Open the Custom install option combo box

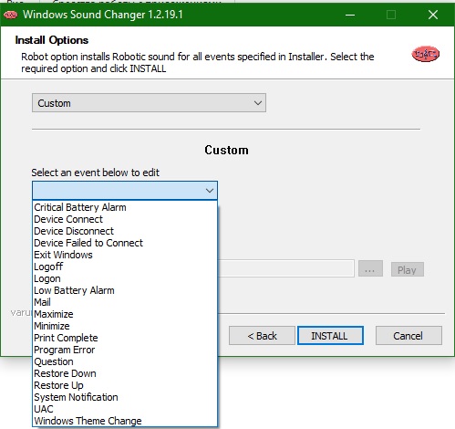pos(149,103)
